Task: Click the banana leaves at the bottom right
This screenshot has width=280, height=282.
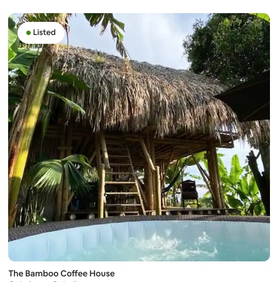Action: click(x=240, y=188)
